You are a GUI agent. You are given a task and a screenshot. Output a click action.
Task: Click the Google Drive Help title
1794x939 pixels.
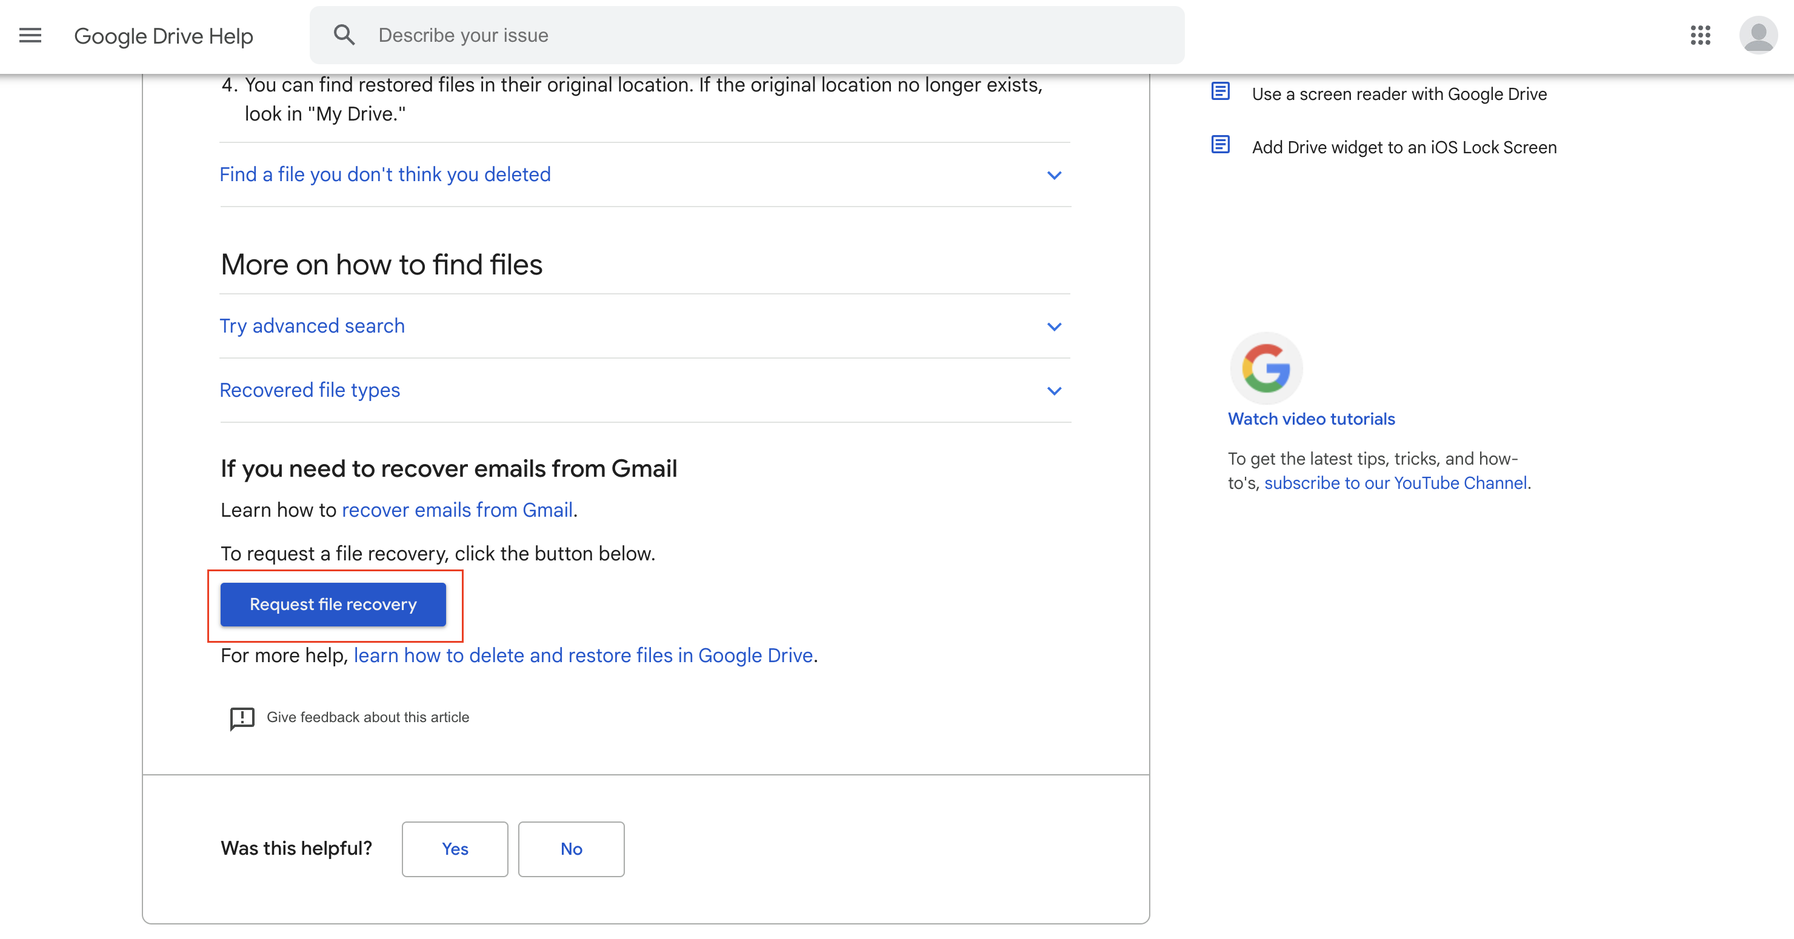(x=164, y=36)
